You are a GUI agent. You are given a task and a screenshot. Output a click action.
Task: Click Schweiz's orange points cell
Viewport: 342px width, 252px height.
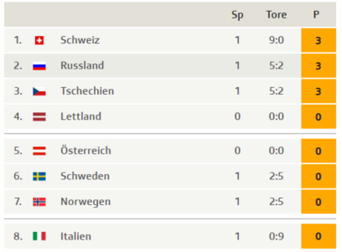click(318, 41)
